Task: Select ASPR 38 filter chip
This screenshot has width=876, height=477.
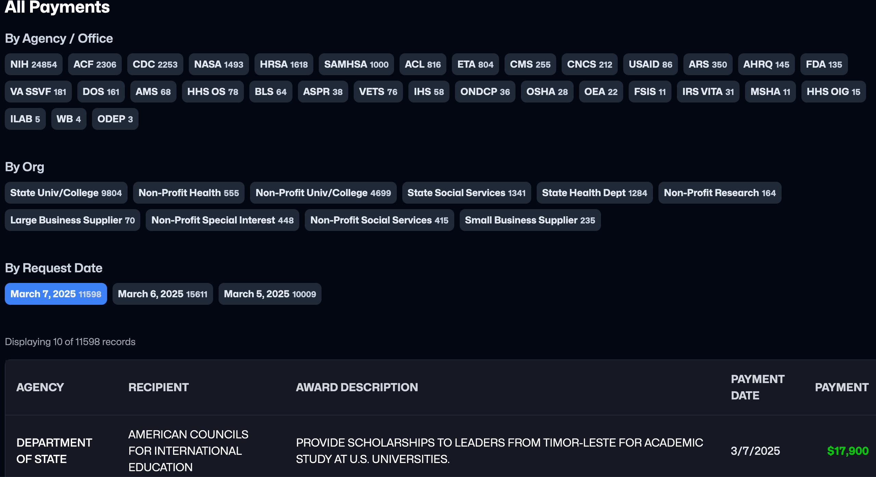Action: click(323, 92)
